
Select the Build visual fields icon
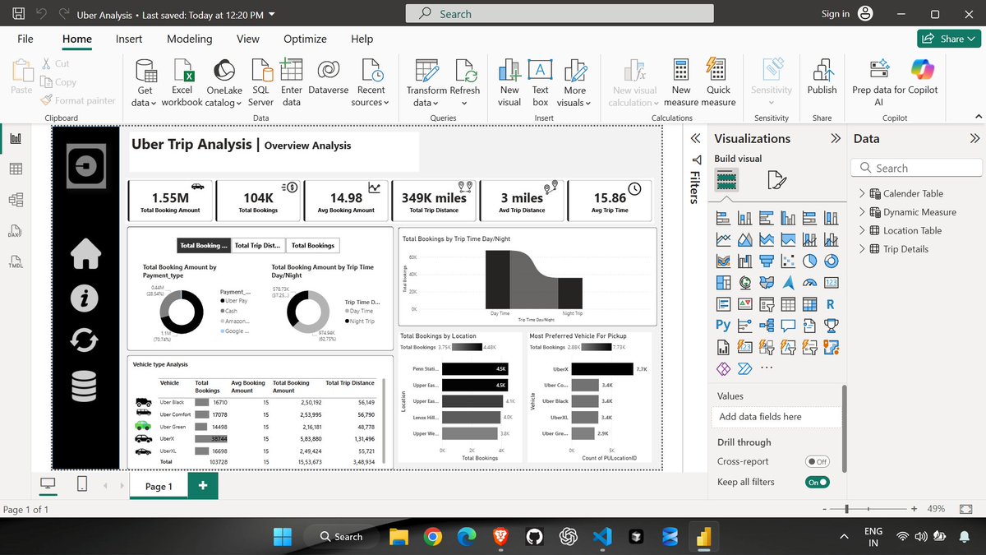pos(726,179)
